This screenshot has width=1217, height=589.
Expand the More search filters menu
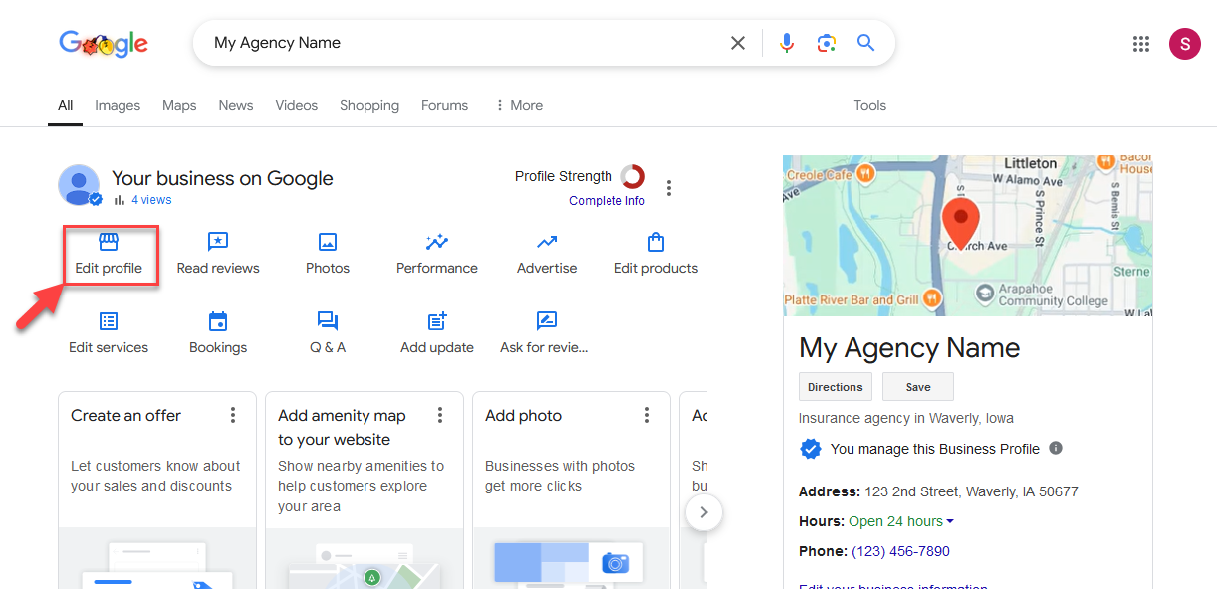coord(519,105)
